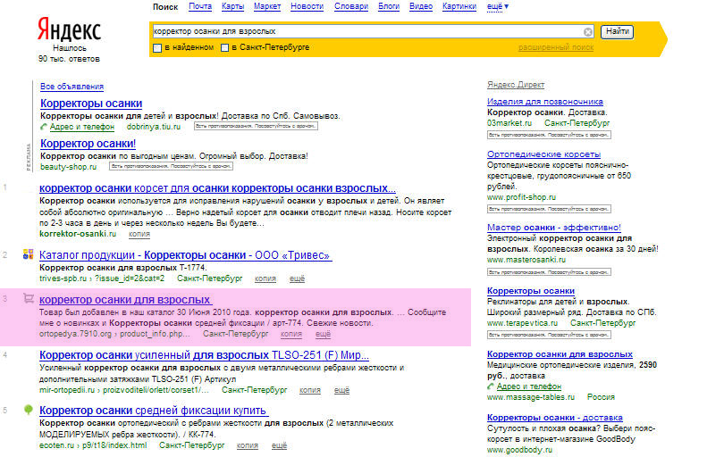Open the Видео service tab

pyautogui.click(x=421, y=6)
